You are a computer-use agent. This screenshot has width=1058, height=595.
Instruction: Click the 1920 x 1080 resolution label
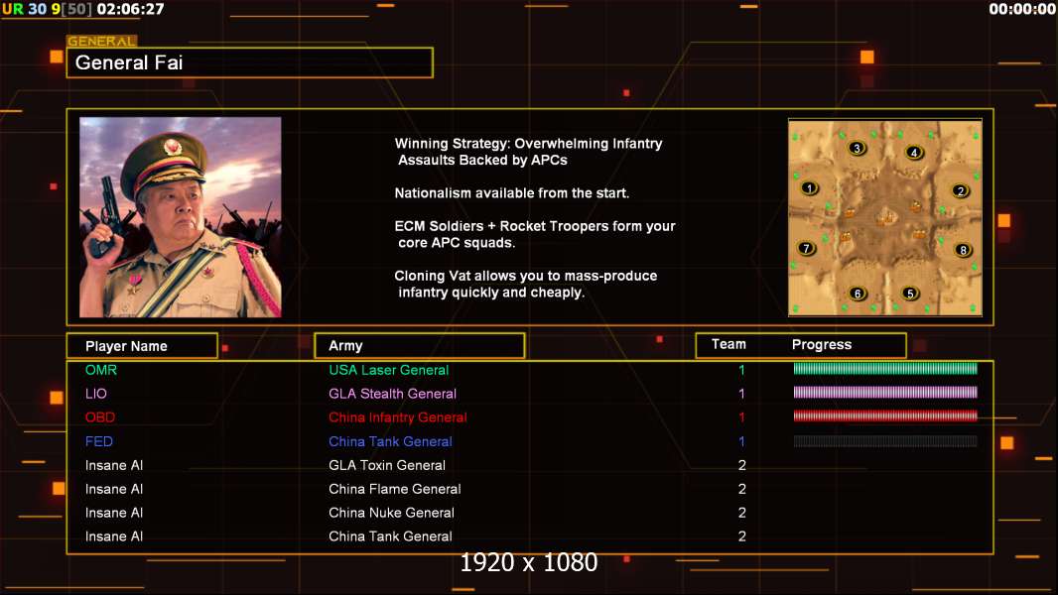[528, 562]
